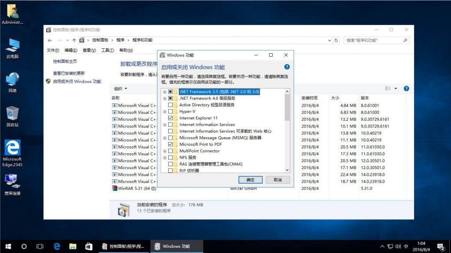This screenshot has width=451, height=253.
Task: Change the view layout icon in Programs list
Action: [x=388, y=88]
